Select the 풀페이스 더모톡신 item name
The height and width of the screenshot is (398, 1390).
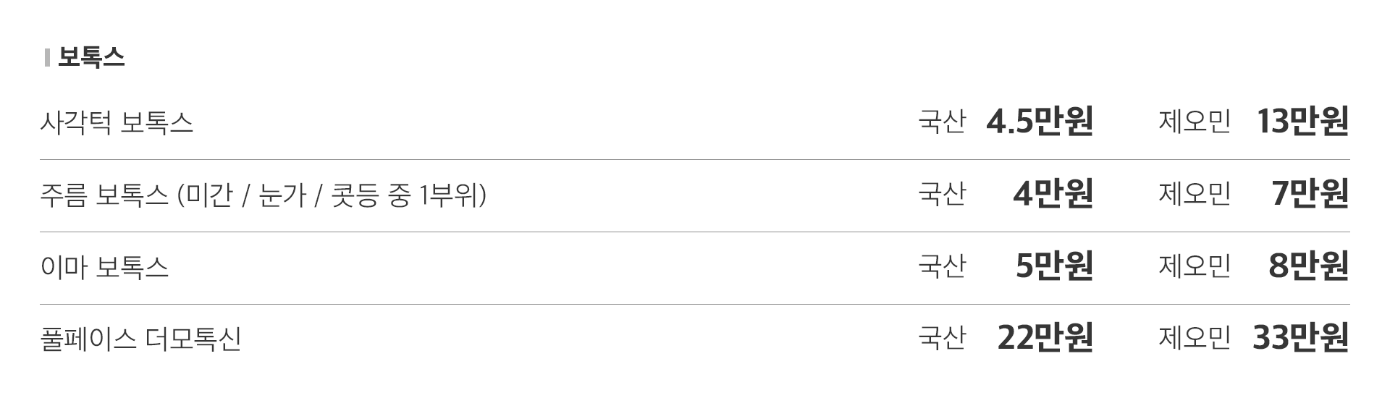pyautogui.click(x=140, y=339)
